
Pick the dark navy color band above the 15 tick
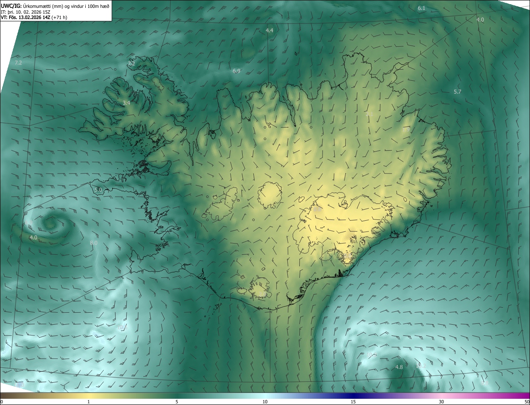[x=353, y=395]
